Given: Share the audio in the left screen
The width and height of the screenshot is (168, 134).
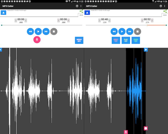Looking at the screenshot, I should pos(82,11).
